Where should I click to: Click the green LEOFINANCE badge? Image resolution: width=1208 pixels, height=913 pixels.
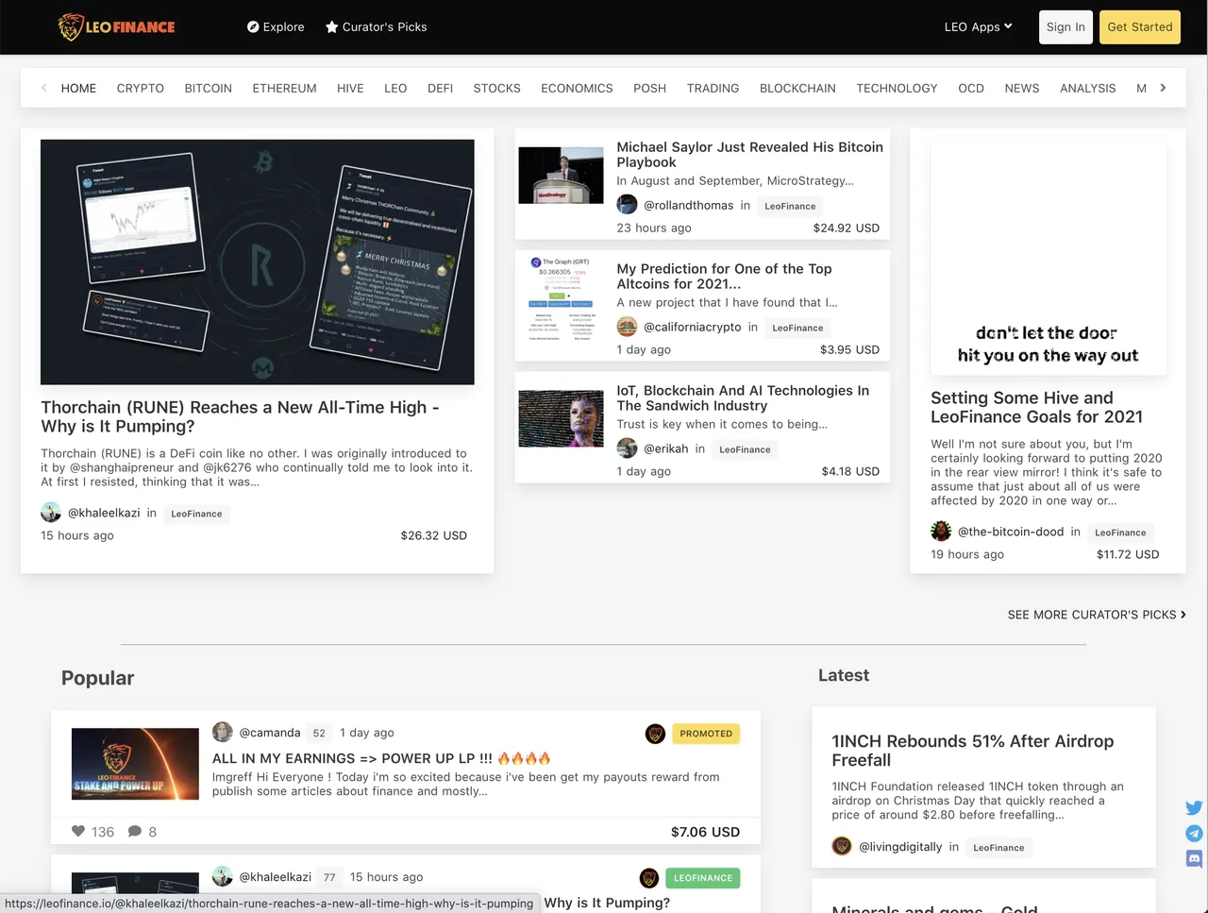[703, 878]
